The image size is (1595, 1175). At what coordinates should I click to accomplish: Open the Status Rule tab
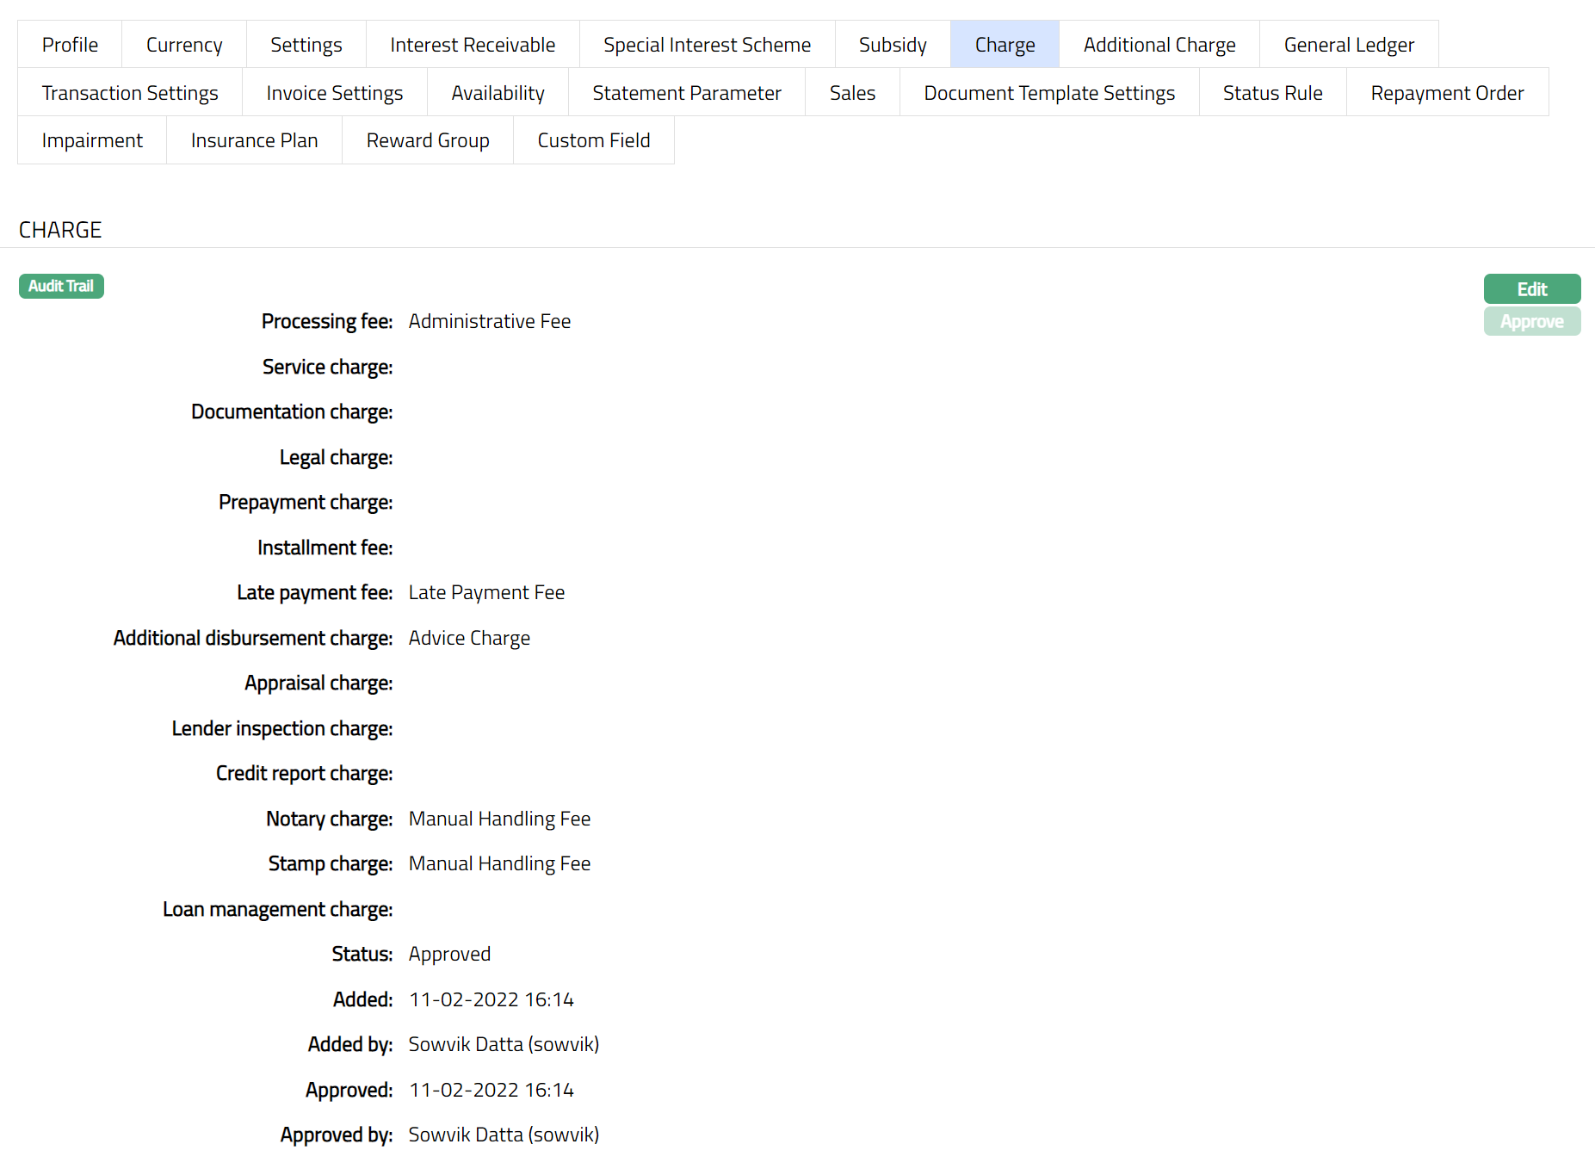pos(1272,93)
